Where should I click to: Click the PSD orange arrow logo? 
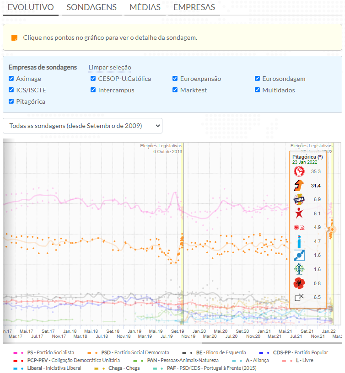click(x=299, y=186)
